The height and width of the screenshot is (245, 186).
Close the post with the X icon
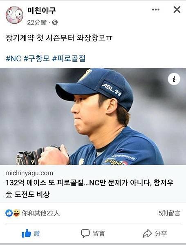(177, 9)
